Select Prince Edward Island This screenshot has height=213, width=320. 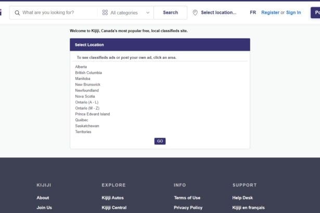pos(93,114)
